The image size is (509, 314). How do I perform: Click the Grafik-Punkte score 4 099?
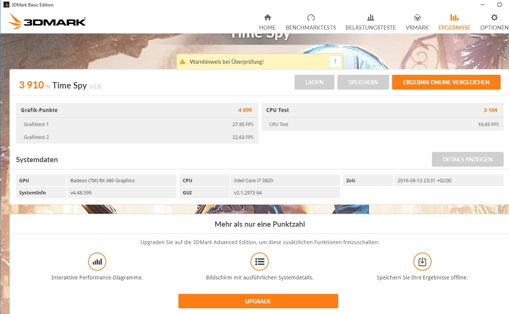coord(245,110)
